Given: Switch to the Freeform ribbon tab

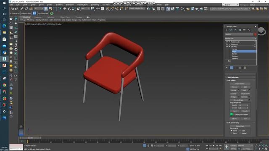Looking at the screenshot, I should tap(38, 17).
